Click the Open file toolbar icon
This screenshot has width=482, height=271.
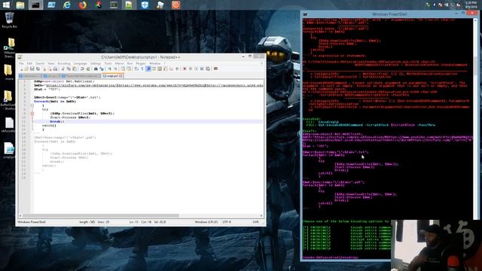(26, 69)
